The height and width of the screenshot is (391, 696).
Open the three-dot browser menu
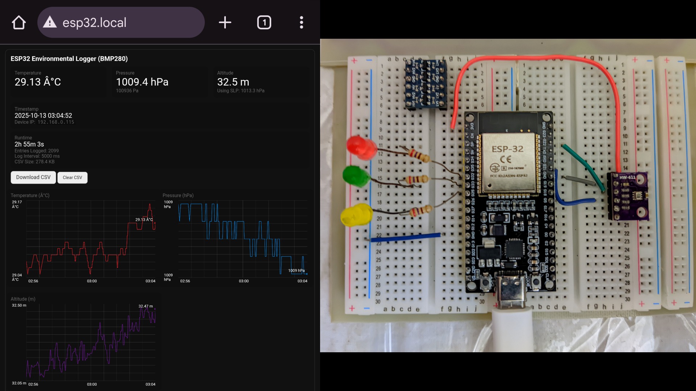(301, 22)
